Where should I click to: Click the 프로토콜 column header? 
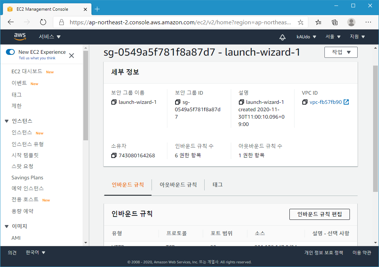177,233
